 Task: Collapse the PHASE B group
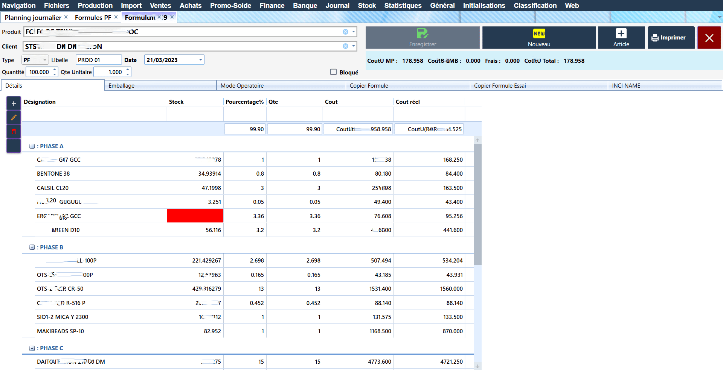tap(32, 247)
